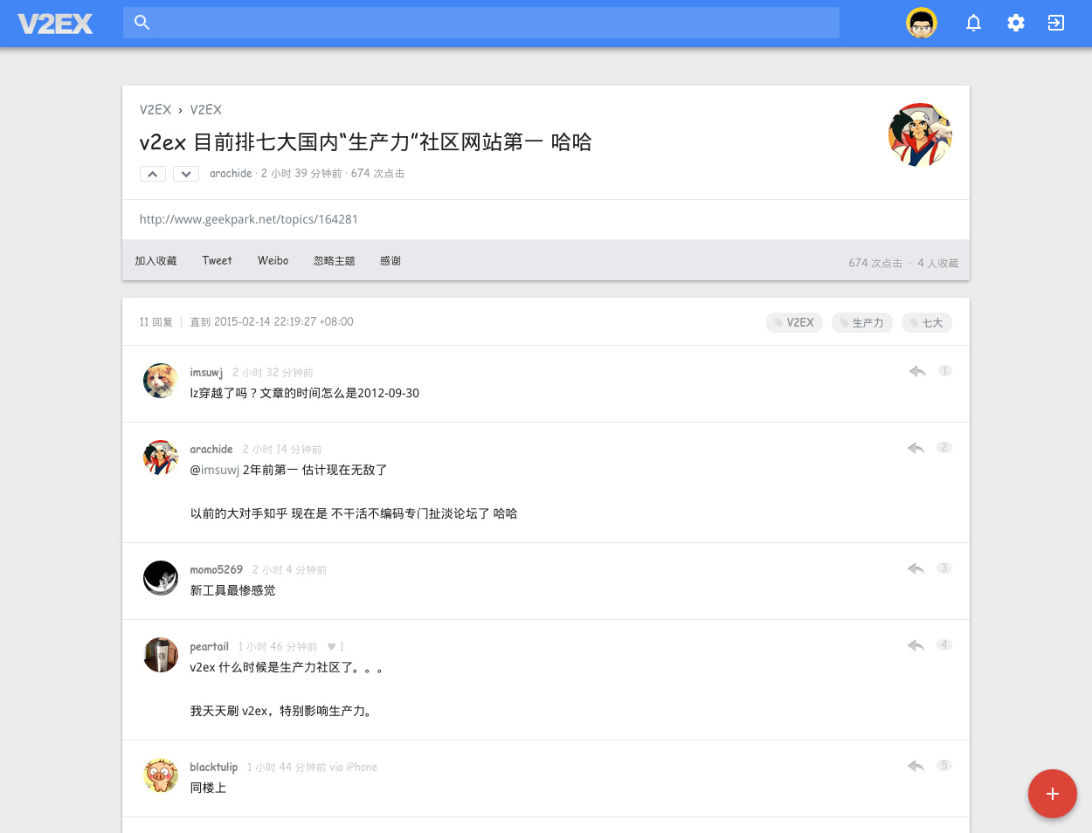
Task: Open momo5269's avatar
Action: coord(161,578)
